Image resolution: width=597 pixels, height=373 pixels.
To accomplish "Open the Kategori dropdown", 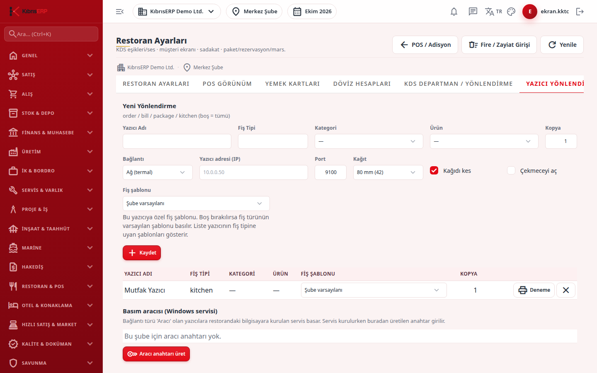I will [369, 141].
